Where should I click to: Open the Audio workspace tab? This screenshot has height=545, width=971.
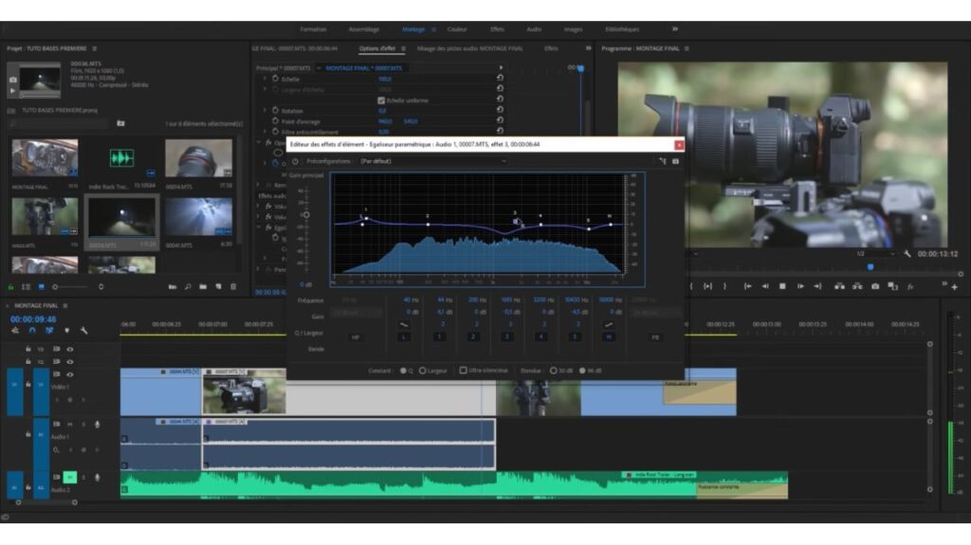pos(534,29)
